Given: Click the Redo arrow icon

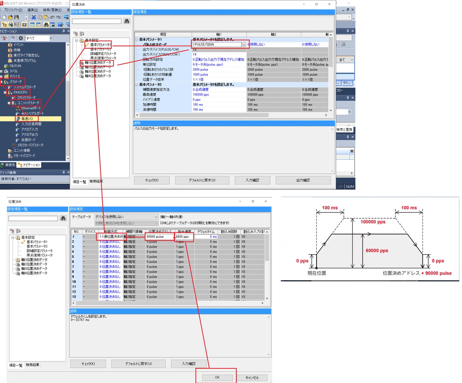Looking at the screenshot, I should click(x=58, y=17).
